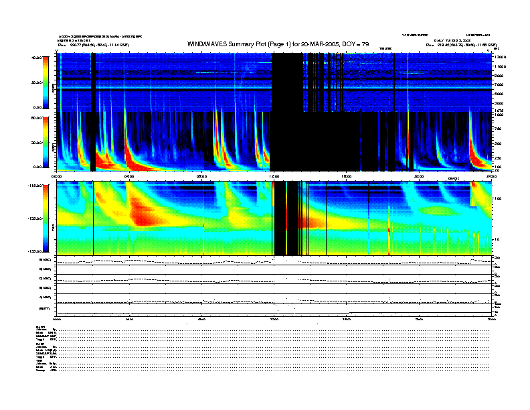This screenshot has width=530, height=410.
Task: Click the |B| (nT) line plot label
Action: click(x=45, y=309)
